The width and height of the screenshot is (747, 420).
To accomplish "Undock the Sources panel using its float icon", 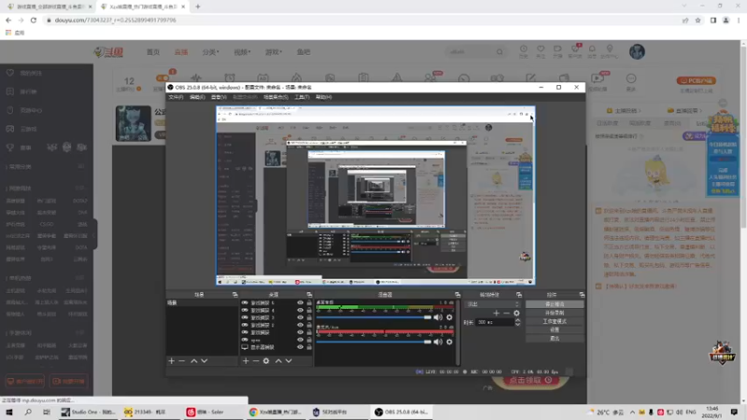I will (x=309, y=295).
